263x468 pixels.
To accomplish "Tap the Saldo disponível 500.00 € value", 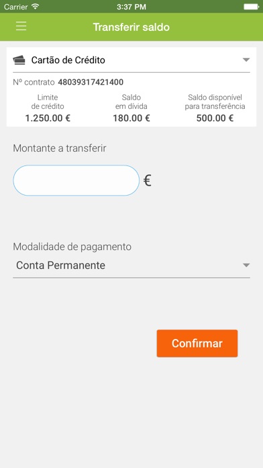I will tap(215, 118).
